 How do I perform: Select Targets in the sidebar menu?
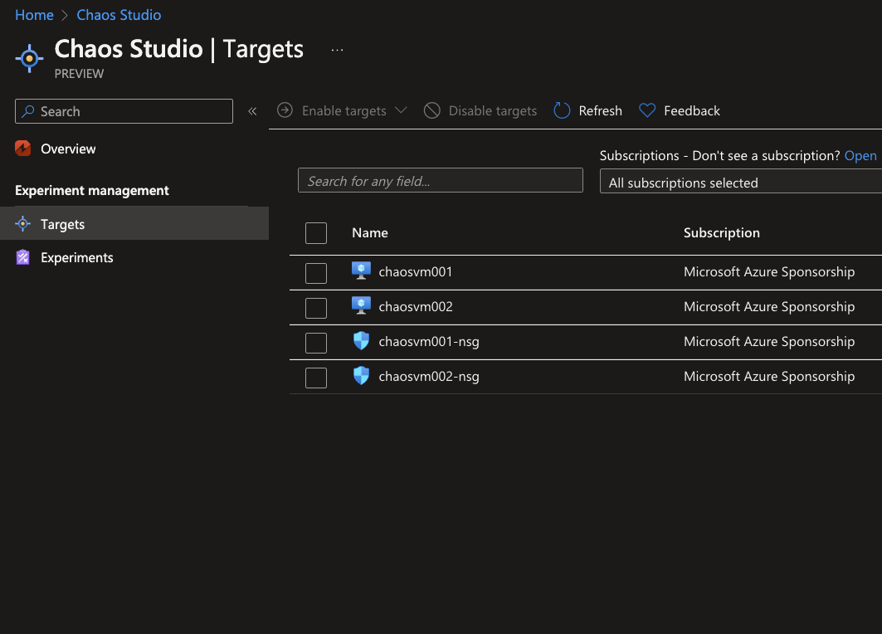pyautogui.click(x=134, y=224)
